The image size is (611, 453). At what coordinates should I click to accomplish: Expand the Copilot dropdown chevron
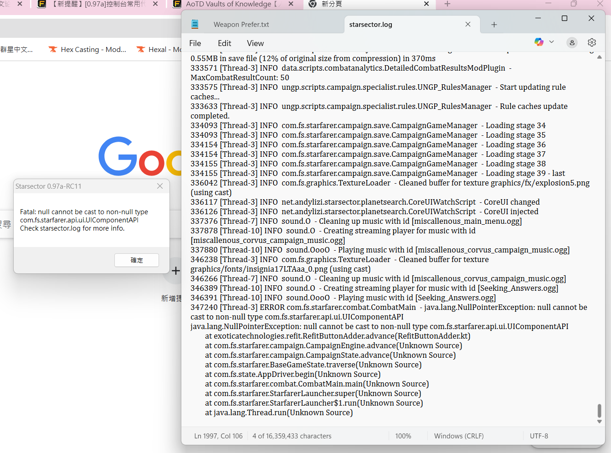pos(551,42)
